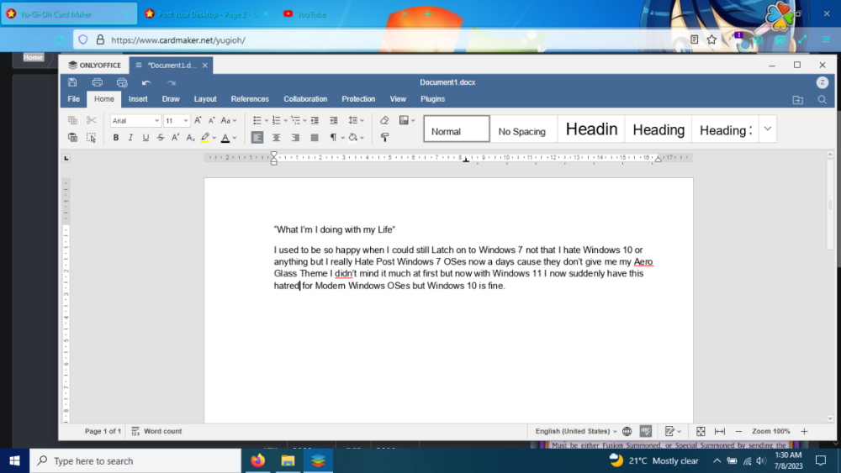
Task: Click the Increment font size icon
Action: pos(198,121)
